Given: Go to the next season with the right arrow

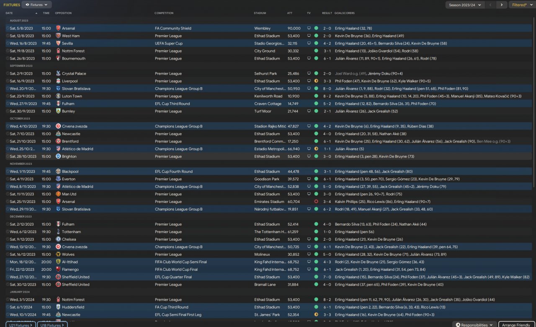Looking at the screenshot, I should click(502, 5).
